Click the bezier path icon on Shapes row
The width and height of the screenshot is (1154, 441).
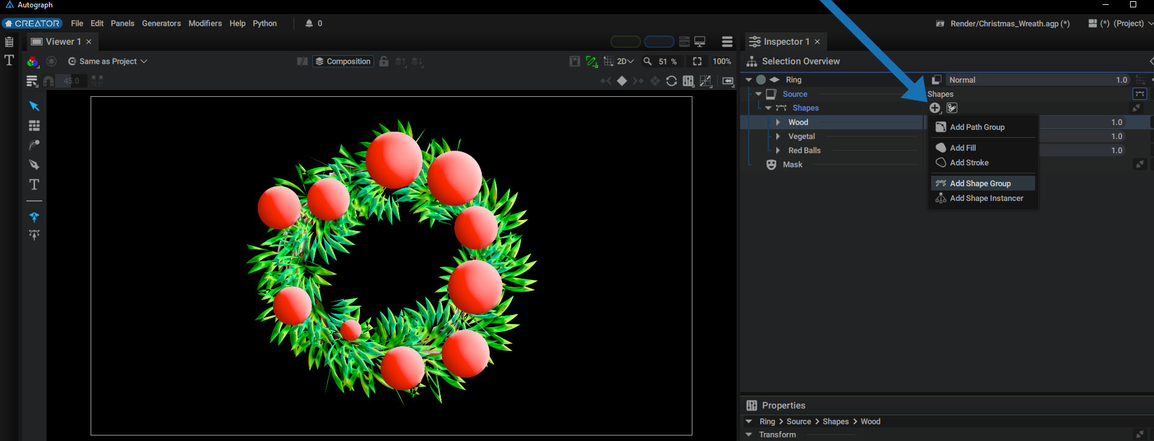coord(1140,94)
